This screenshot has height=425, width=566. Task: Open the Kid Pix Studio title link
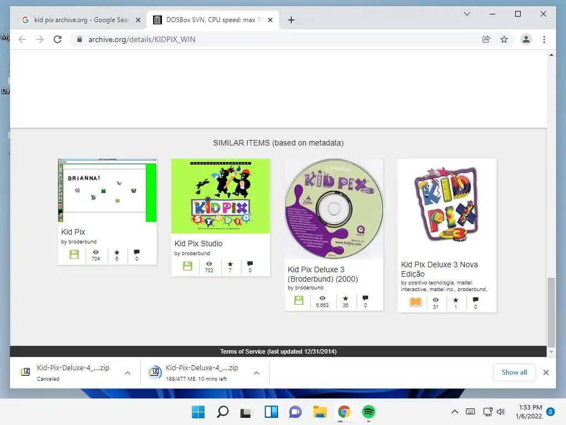pyautogui.click(x=198, y=243)
